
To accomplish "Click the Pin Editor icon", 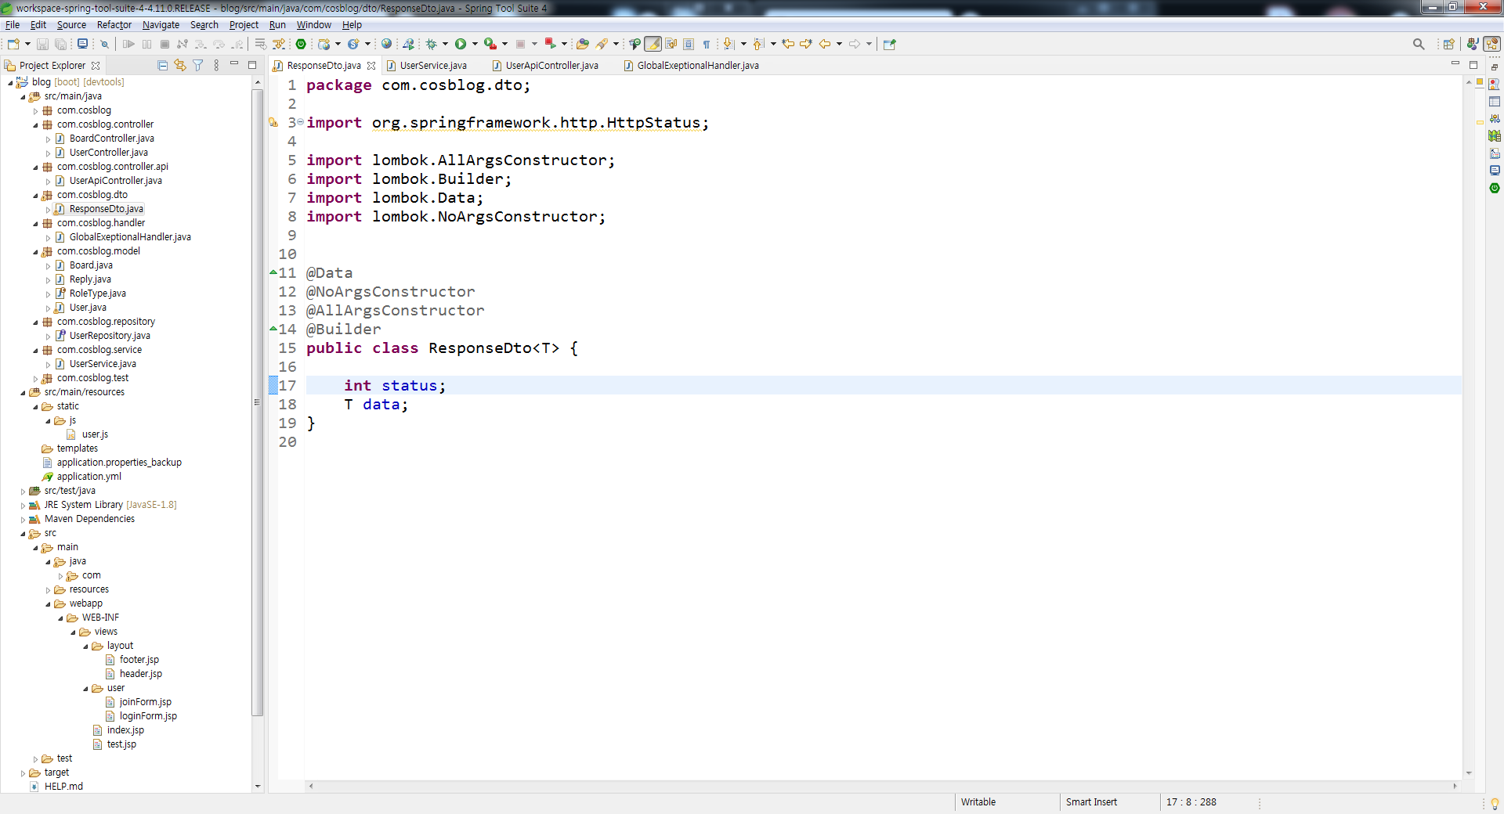I will (889, 44).
